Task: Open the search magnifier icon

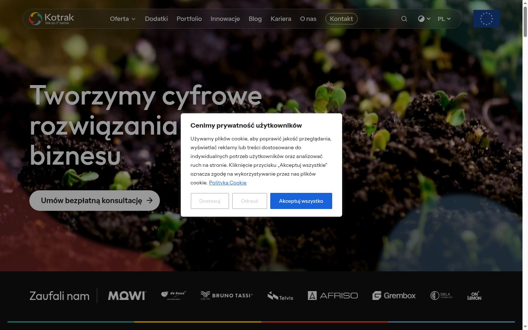Action: 404,19
